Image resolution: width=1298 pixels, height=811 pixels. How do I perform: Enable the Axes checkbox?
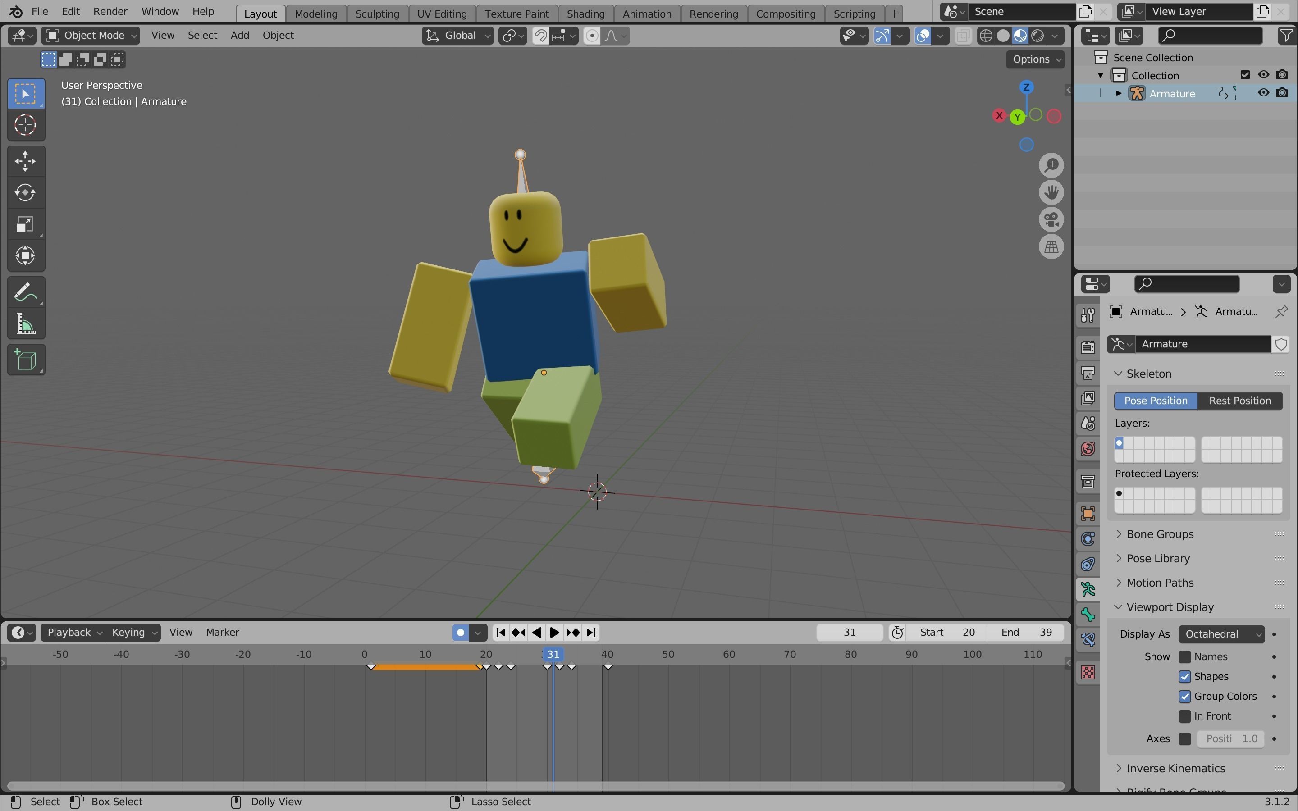tap(1184, 738)
